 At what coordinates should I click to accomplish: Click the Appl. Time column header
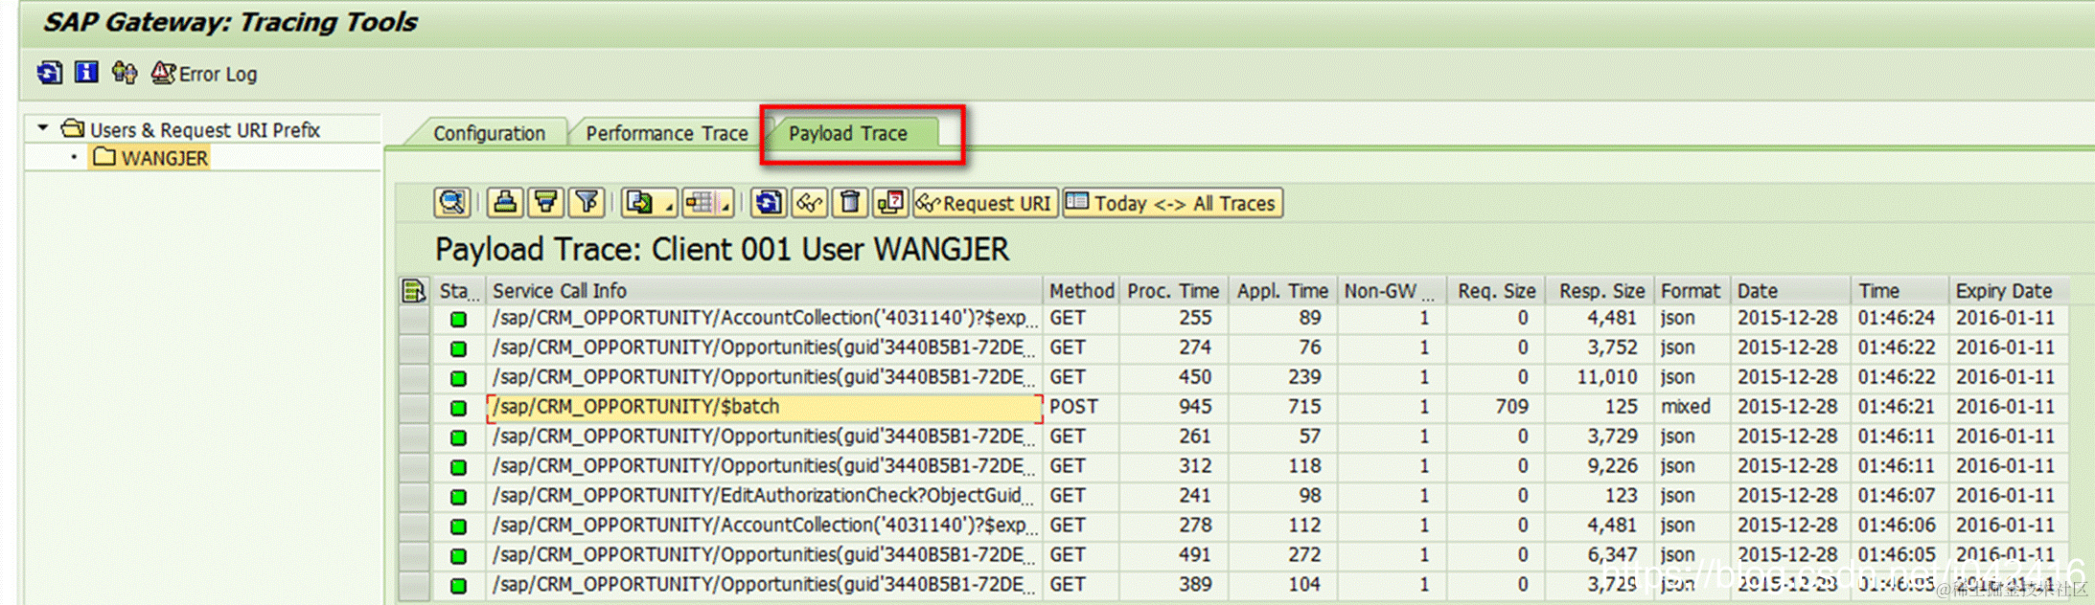point(1282,290)
